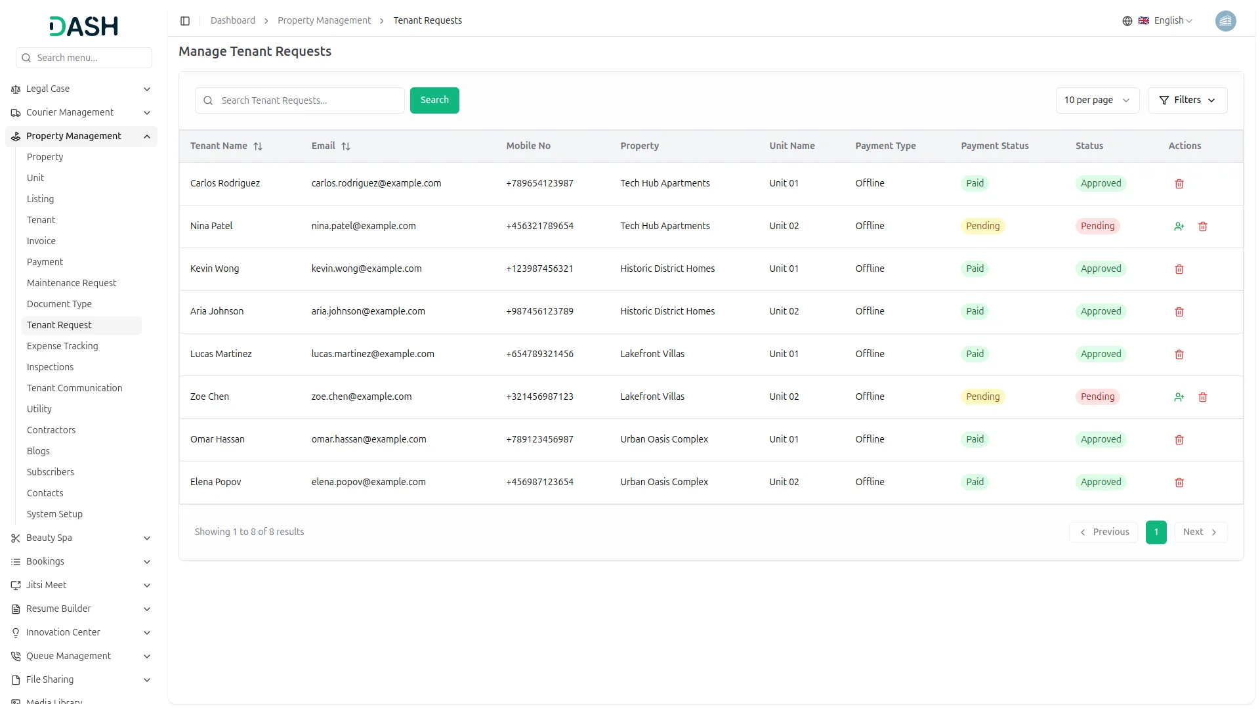Open user avatar profile menu
1260x709 pixels.
[x=1225, y=21]
